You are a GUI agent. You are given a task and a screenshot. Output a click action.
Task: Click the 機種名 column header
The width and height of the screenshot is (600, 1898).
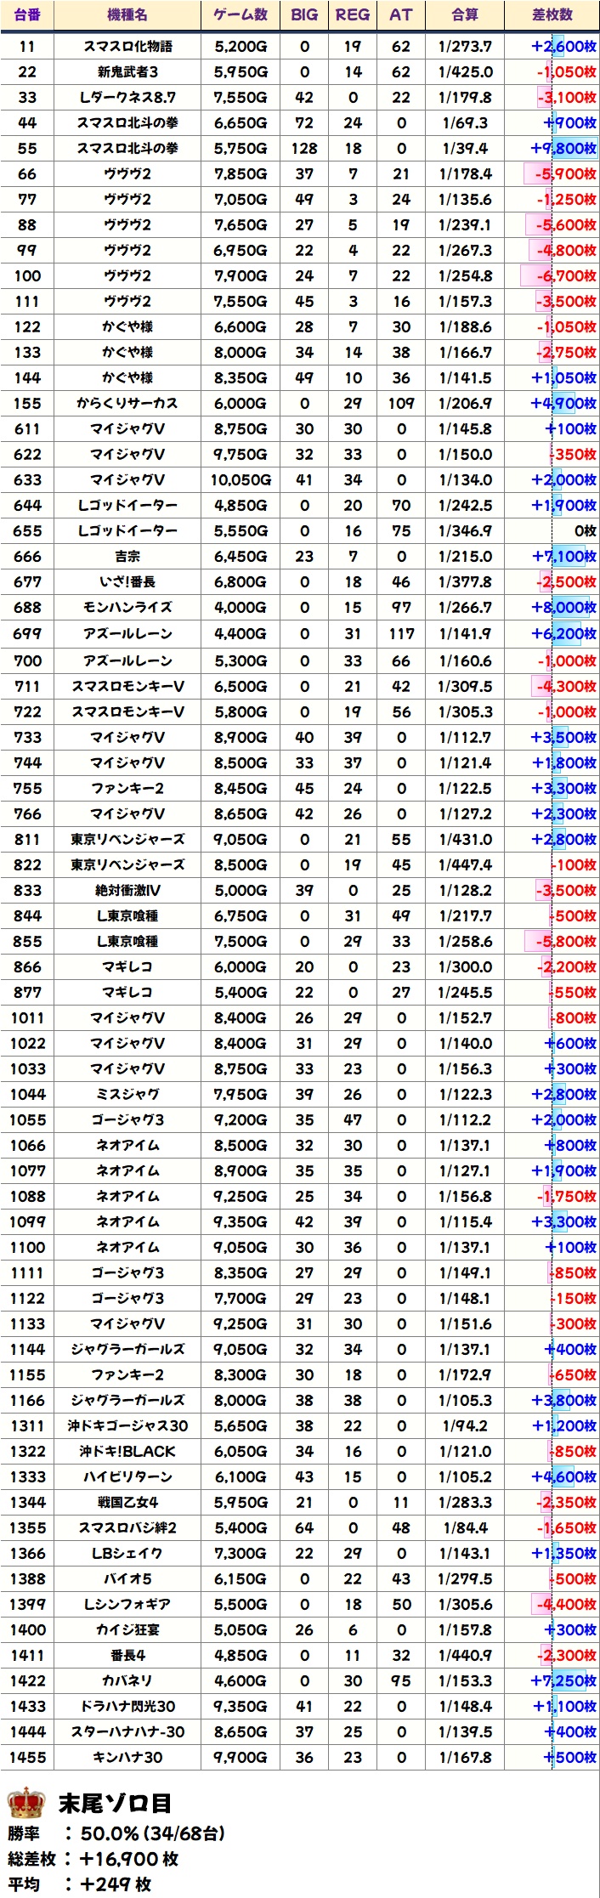(127, 14)
